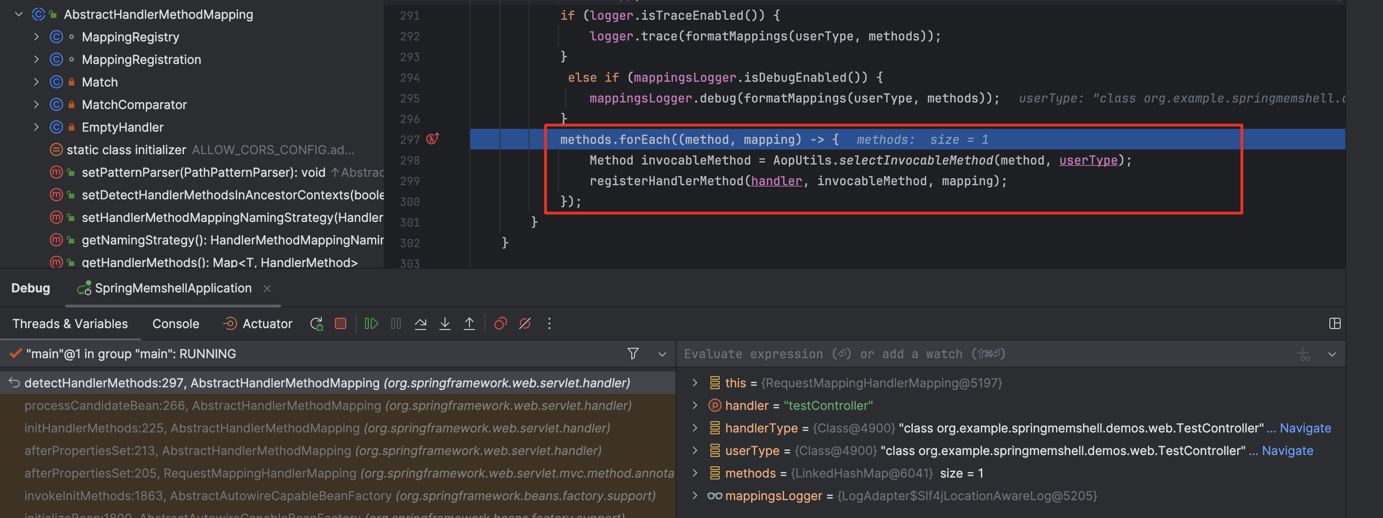Expand the userType variable node
The image size is (1383, 518).
coord(695,450)
